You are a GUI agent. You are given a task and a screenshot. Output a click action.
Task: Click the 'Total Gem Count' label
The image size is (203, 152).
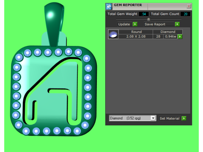coord(165,14)
